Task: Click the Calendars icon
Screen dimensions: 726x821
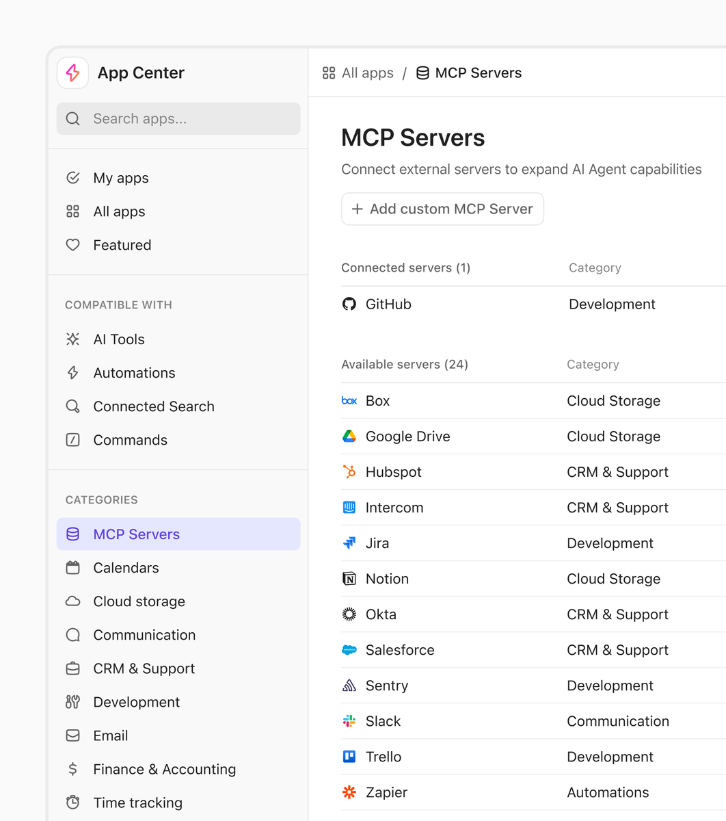Action: (x=73, y=568)
